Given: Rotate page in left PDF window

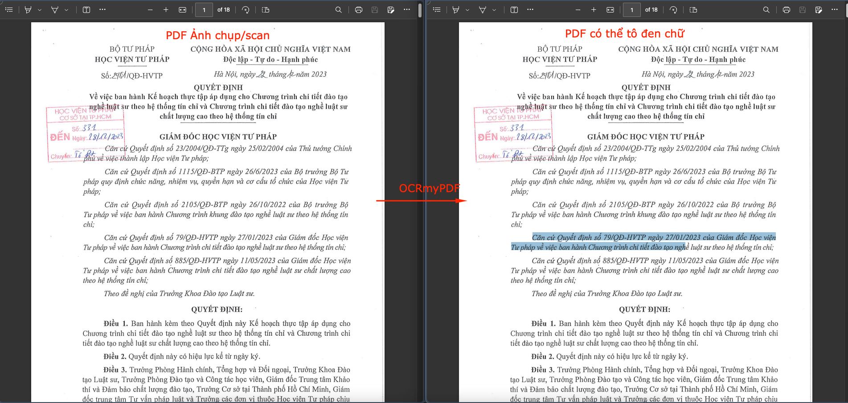Looking at the screenshot, I should (x=246, y=9).
